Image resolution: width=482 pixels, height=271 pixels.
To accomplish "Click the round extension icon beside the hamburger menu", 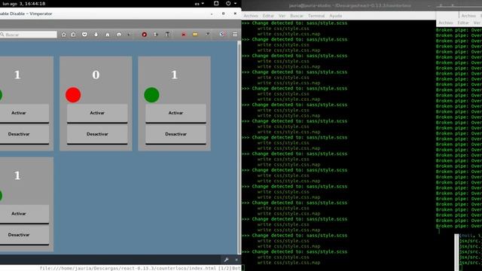I will pyautogui.click(x=222, y=35).
